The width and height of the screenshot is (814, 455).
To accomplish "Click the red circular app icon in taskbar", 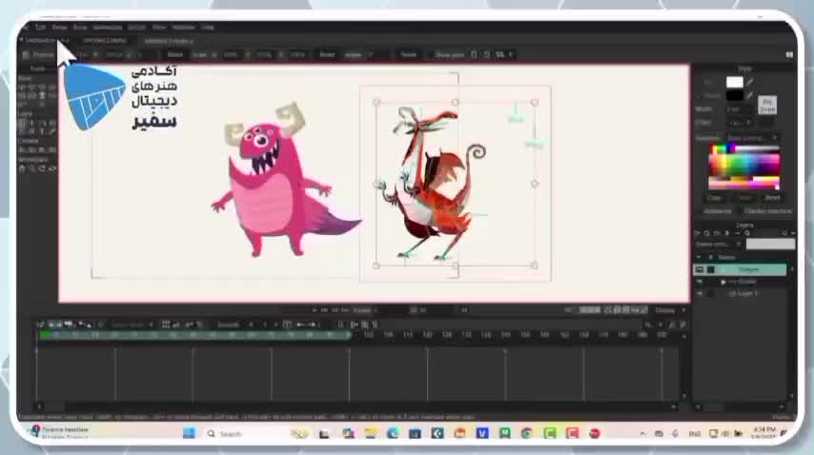I will tap(595, 433).
